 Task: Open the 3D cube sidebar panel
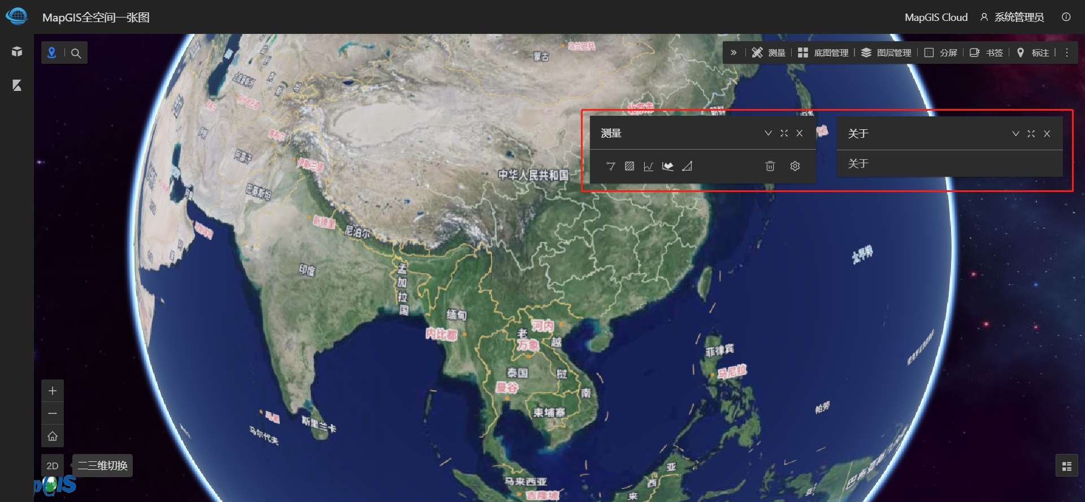[17, 52]
